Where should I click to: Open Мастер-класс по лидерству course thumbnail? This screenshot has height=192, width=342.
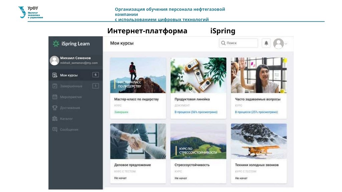(138, 75)
